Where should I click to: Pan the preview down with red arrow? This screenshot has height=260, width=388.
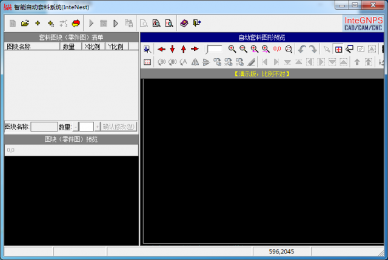[172, 49]
